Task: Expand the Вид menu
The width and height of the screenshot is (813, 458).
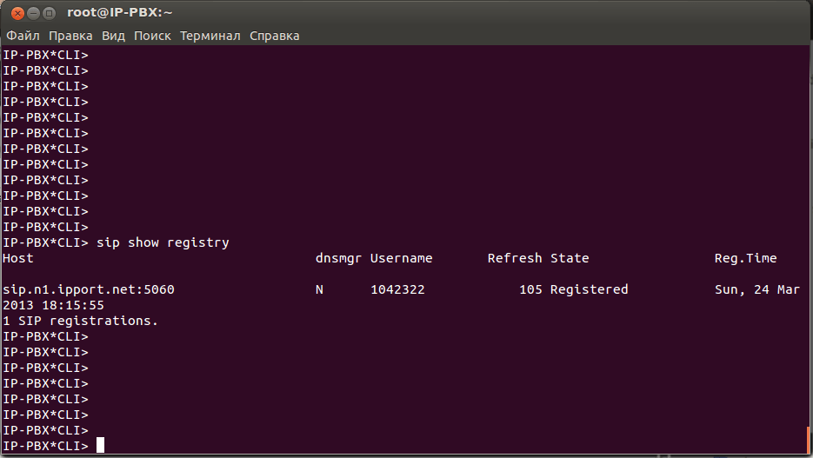Action: coord(113,36)
